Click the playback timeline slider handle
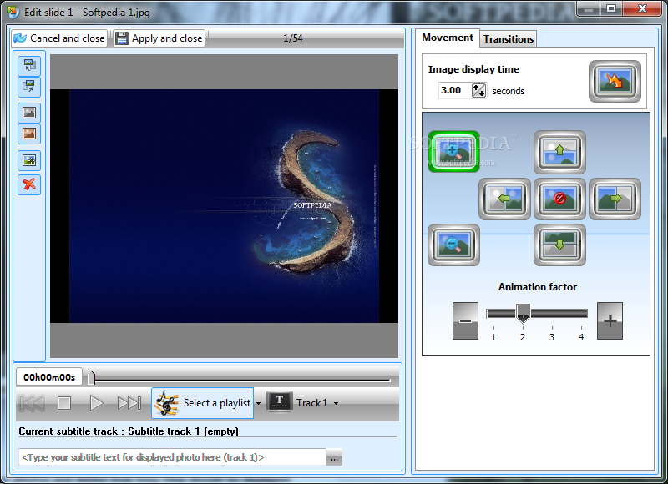The image size is (668, 484). (x=92, y=377)
